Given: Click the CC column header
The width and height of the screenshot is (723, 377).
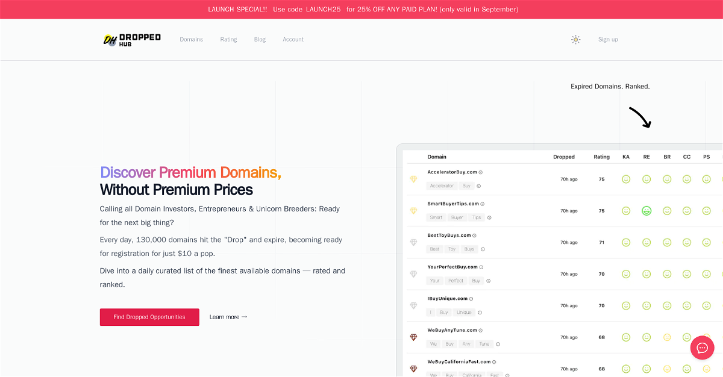Looking at the screenshot, I should pyautogui.click(x=687, y=157).
